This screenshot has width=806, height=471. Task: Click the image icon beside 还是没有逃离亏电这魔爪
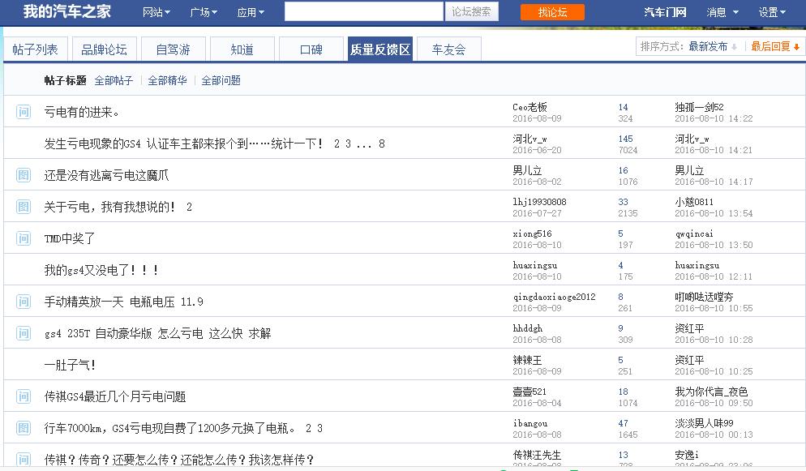coord(24,175)
